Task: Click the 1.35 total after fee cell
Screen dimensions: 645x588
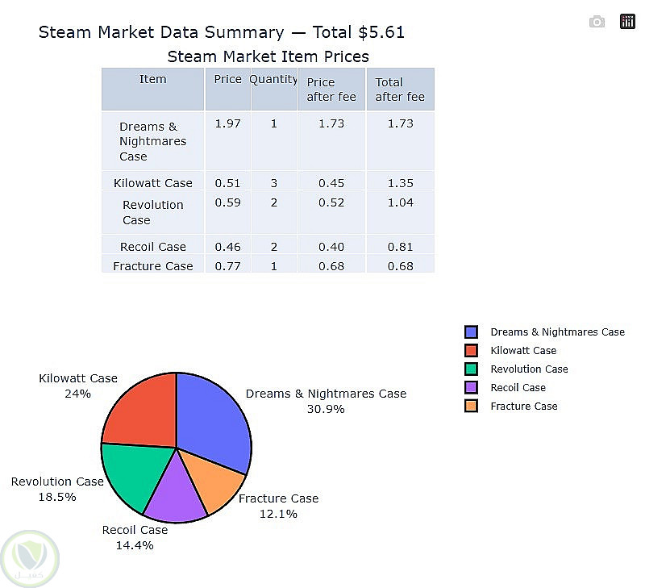Action: coord(400,181)
